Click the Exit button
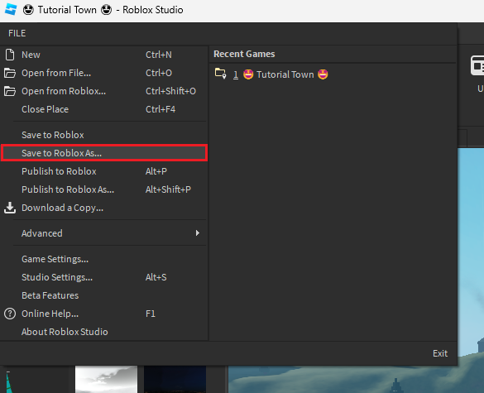The image size is (484, 393). 440,353
